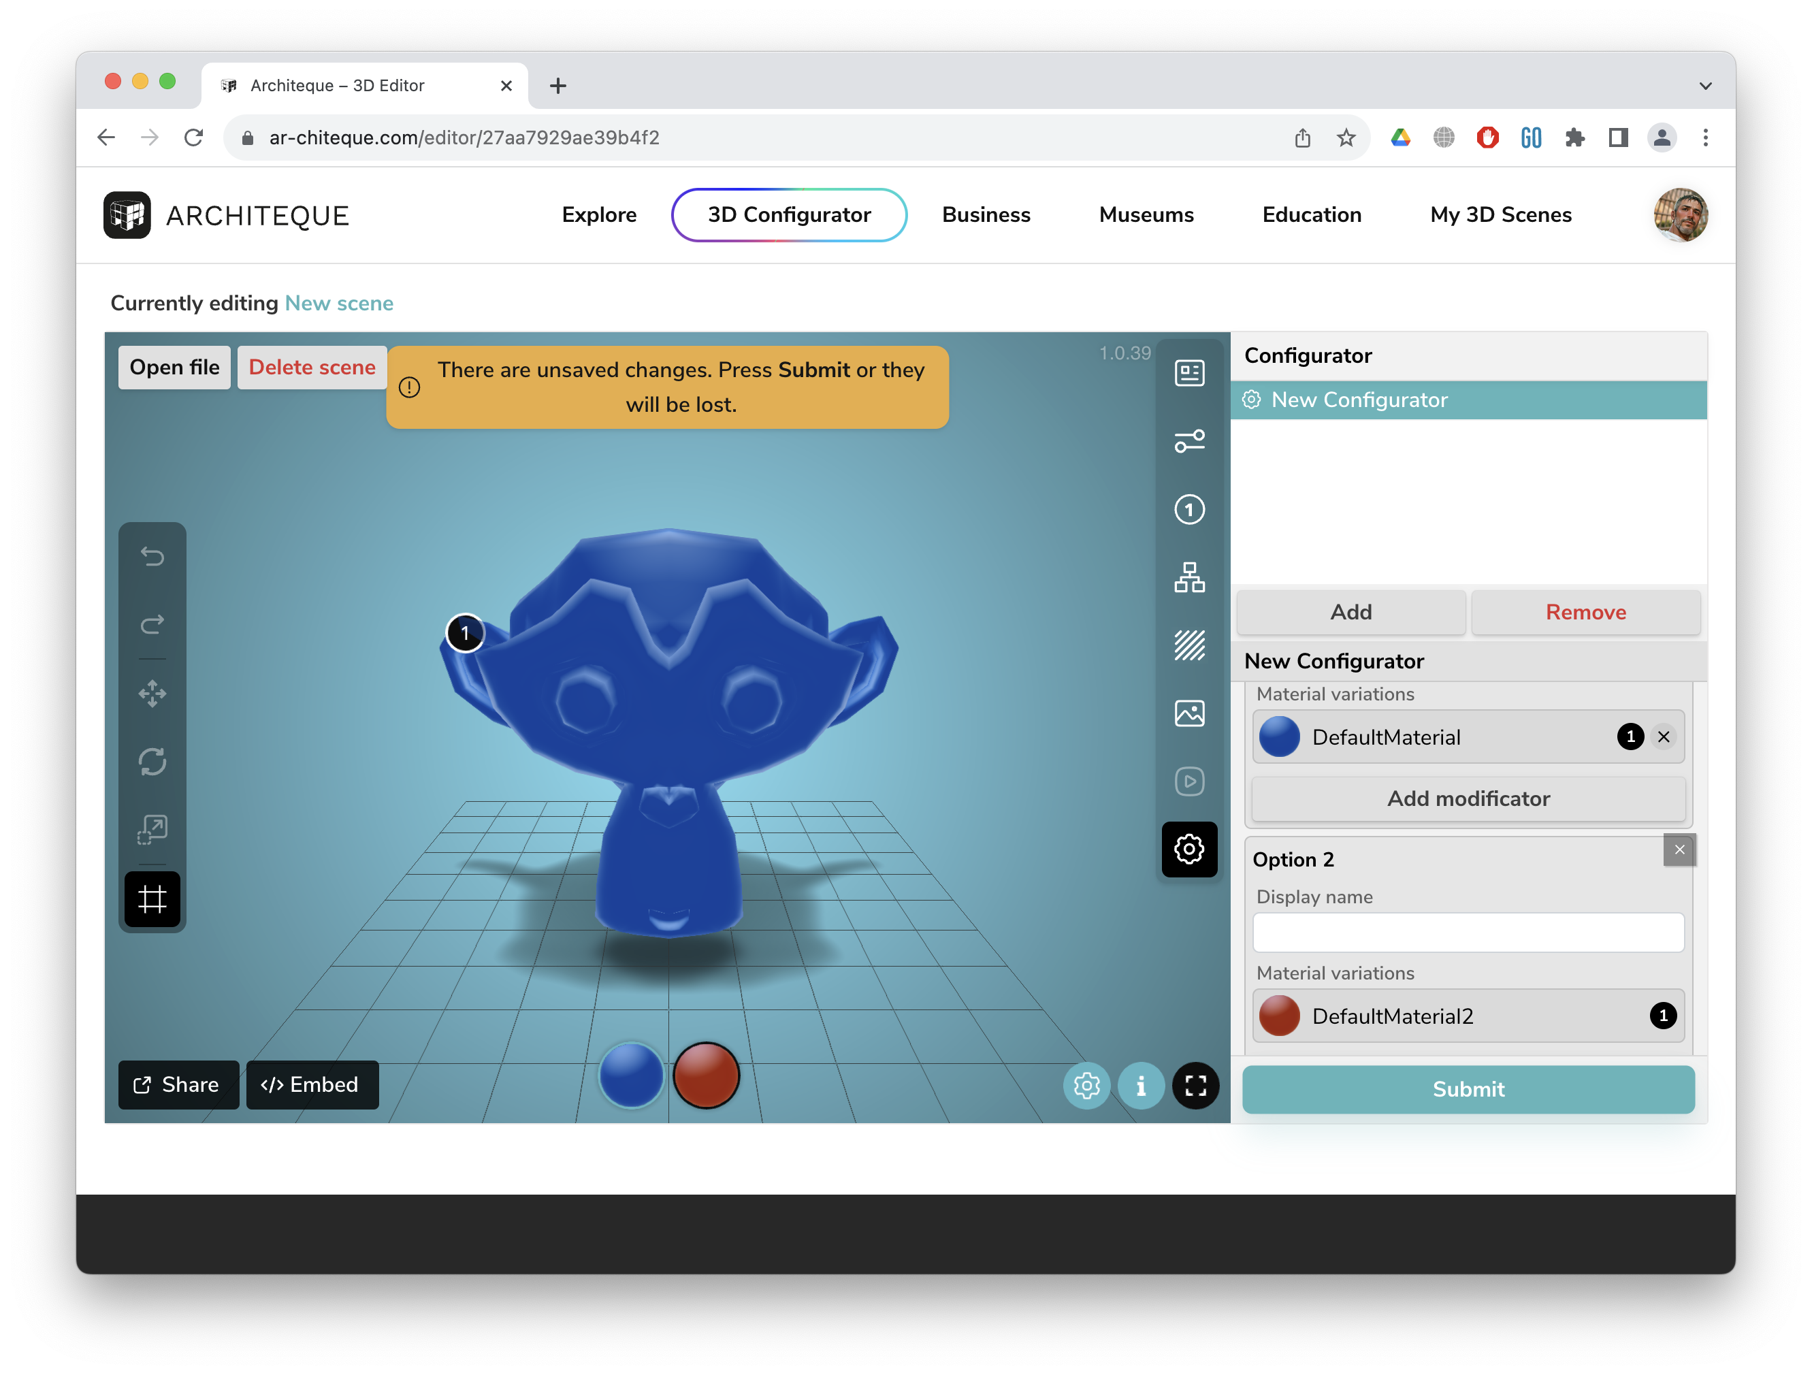
Task: Toggle fullscreen viewer mode
Action: coord(1195,1086)
